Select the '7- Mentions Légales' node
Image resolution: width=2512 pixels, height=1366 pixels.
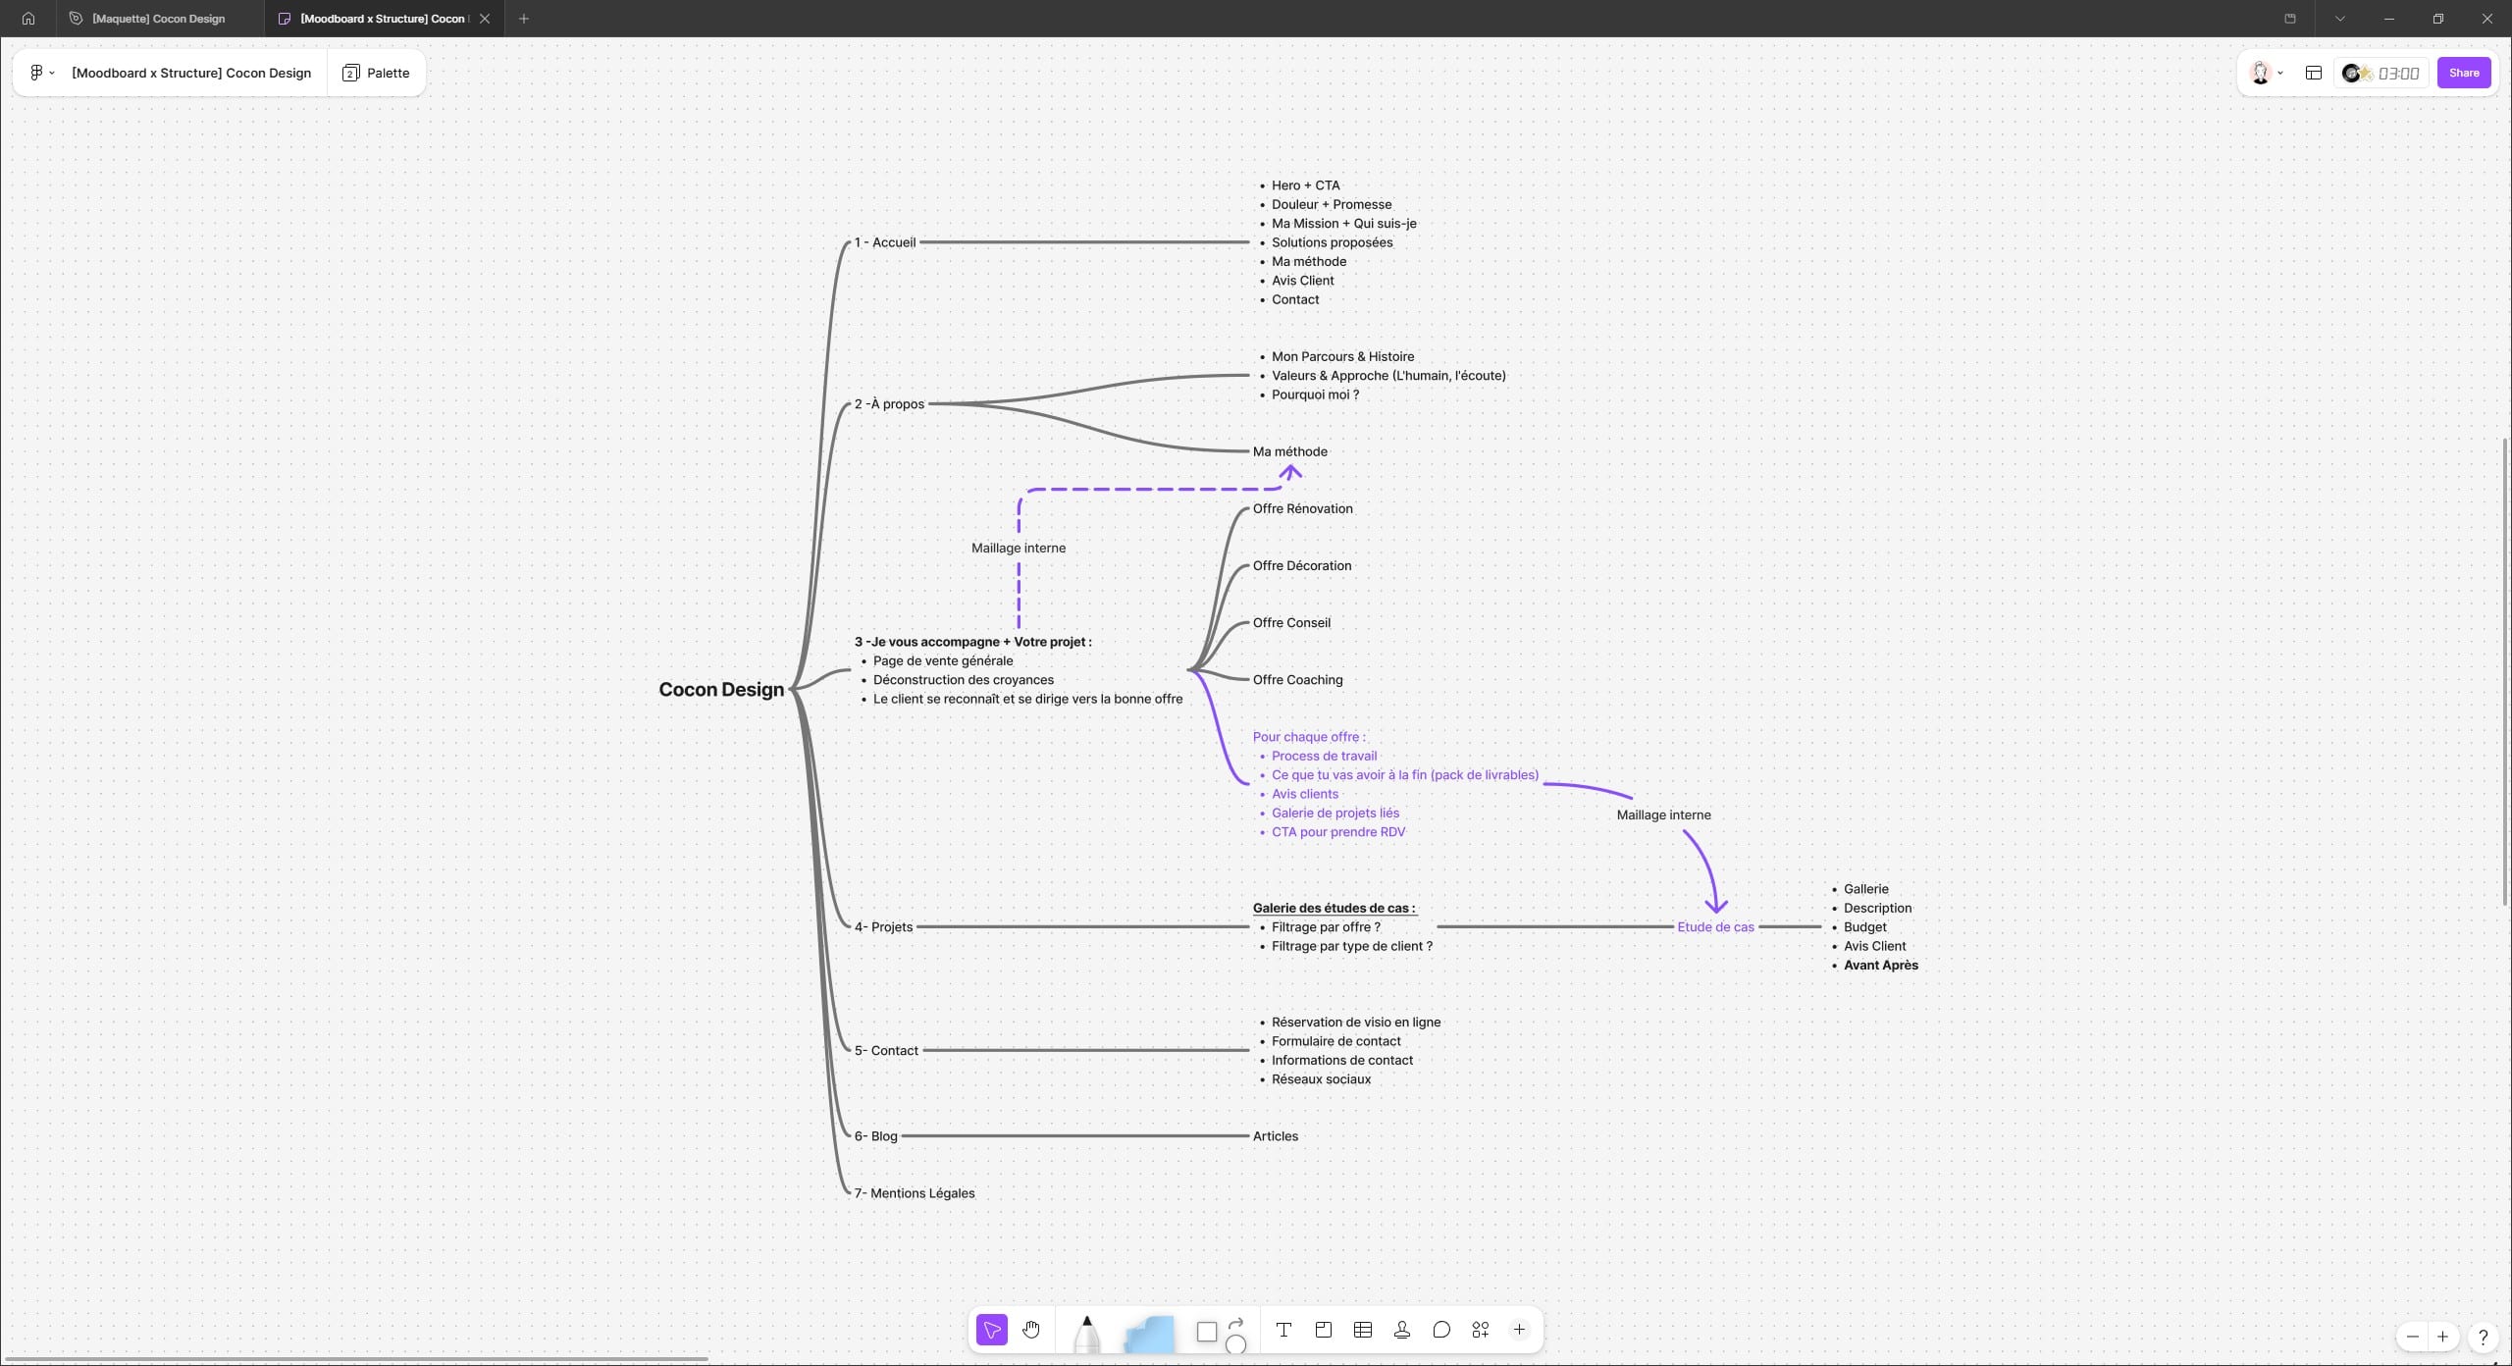point(914,1193)
